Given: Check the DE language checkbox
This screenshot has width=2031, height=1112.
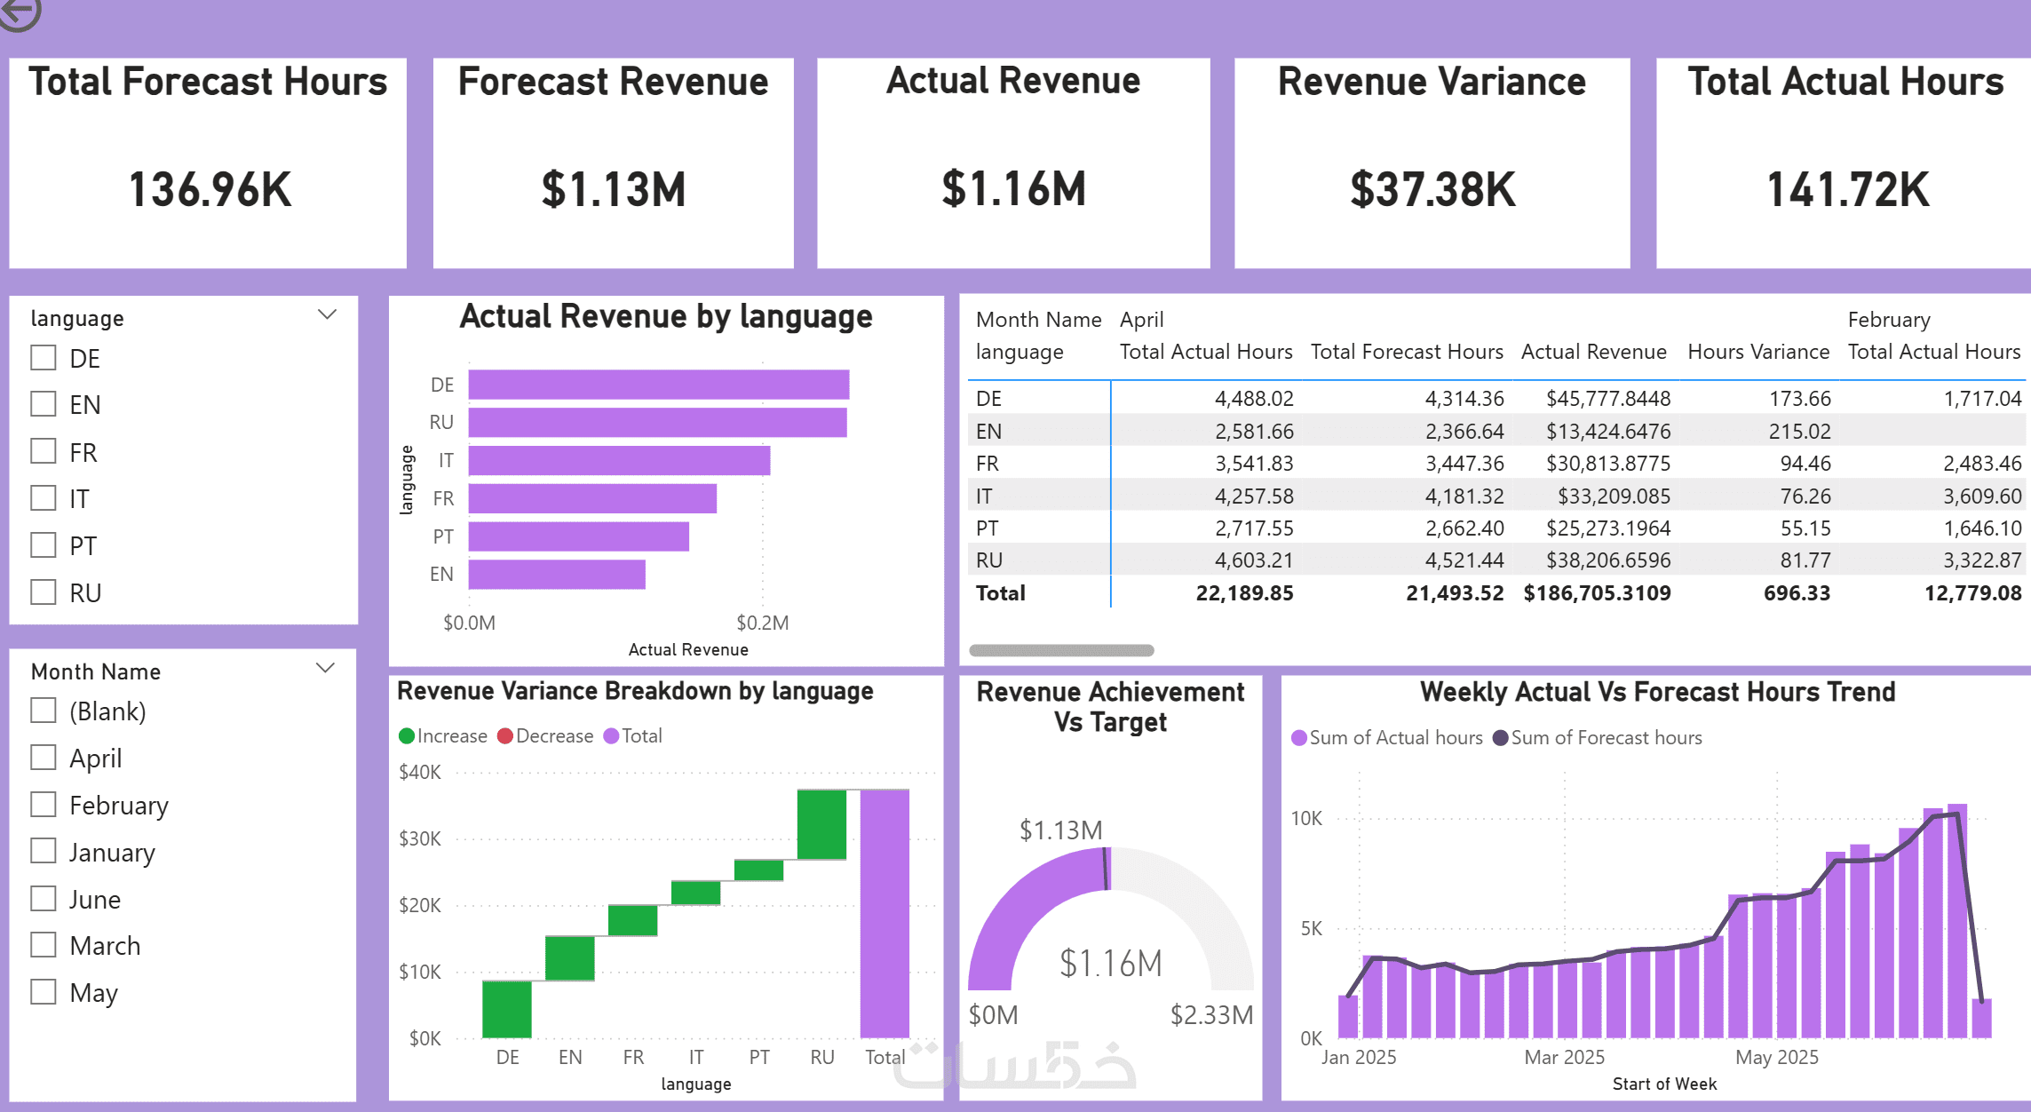Looking at the screenshot, I should point(44,358).
